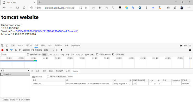Open the 计时 request detail tab

coord(68,71)
